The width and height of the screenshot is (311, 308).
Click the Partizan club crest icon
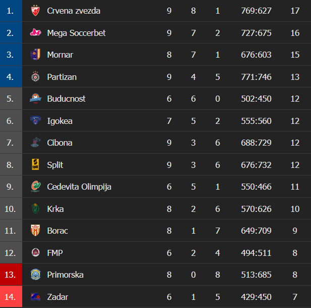pyautogui.click(x=35, y=77)
